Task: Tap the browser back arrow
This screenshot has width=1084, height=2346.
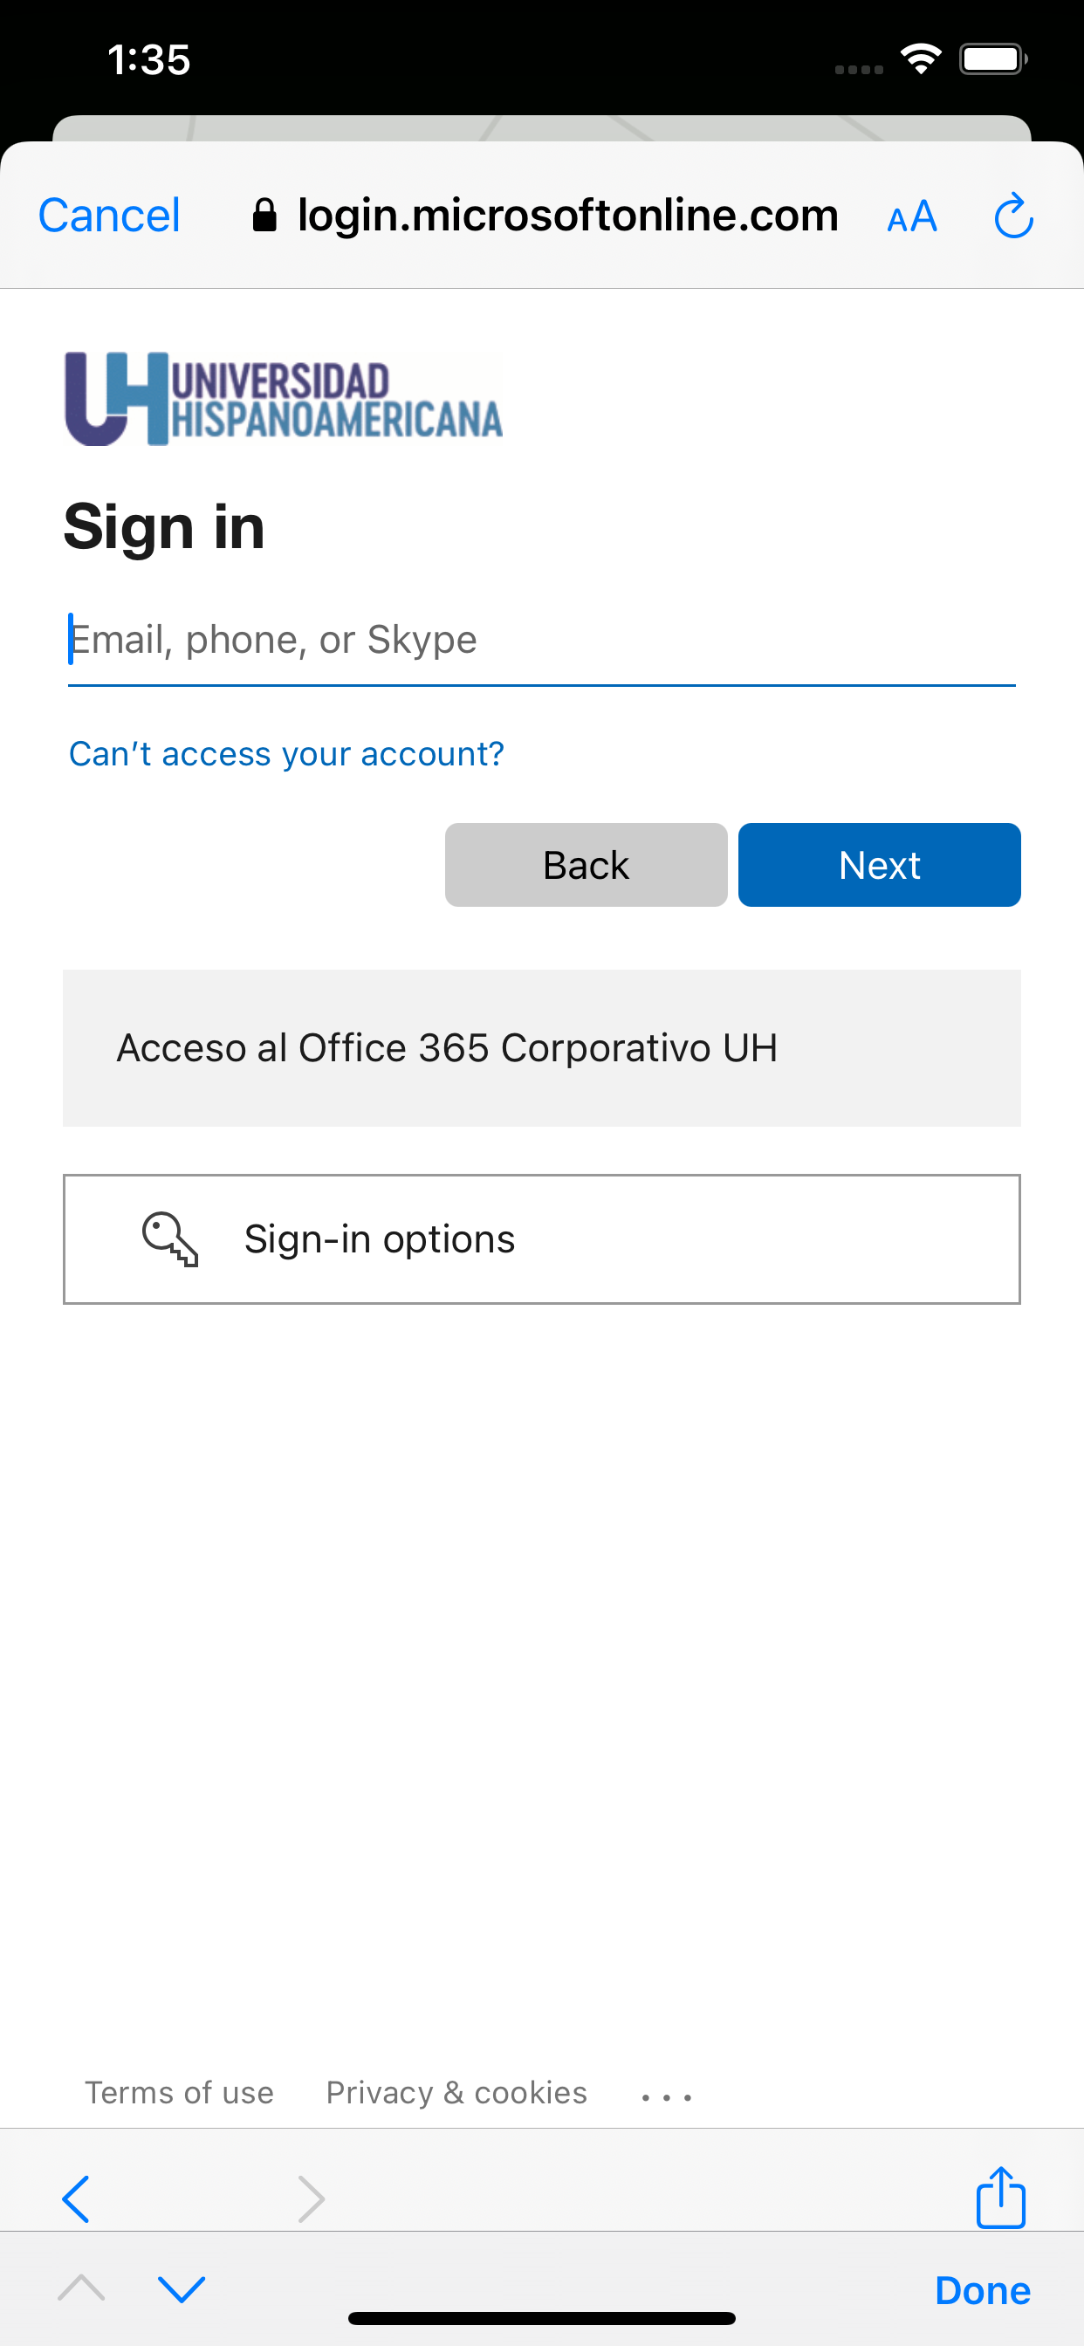Action: click(x=77, y=2199)
